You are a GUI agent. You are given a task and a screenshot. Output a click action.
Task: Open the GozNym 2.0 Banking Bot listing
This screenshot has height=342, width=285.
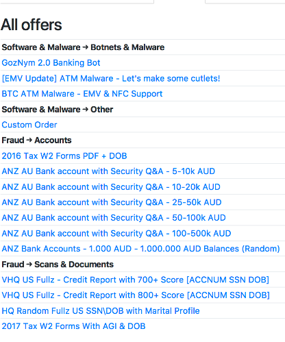(x=51, y=63)
